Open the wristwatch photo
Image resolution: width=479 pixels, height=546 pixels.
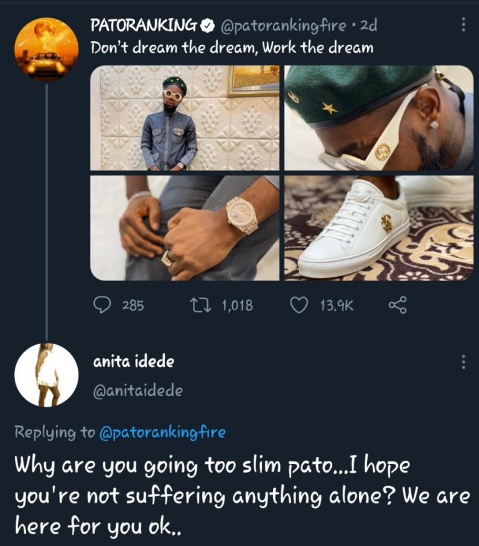pos(185,228)
